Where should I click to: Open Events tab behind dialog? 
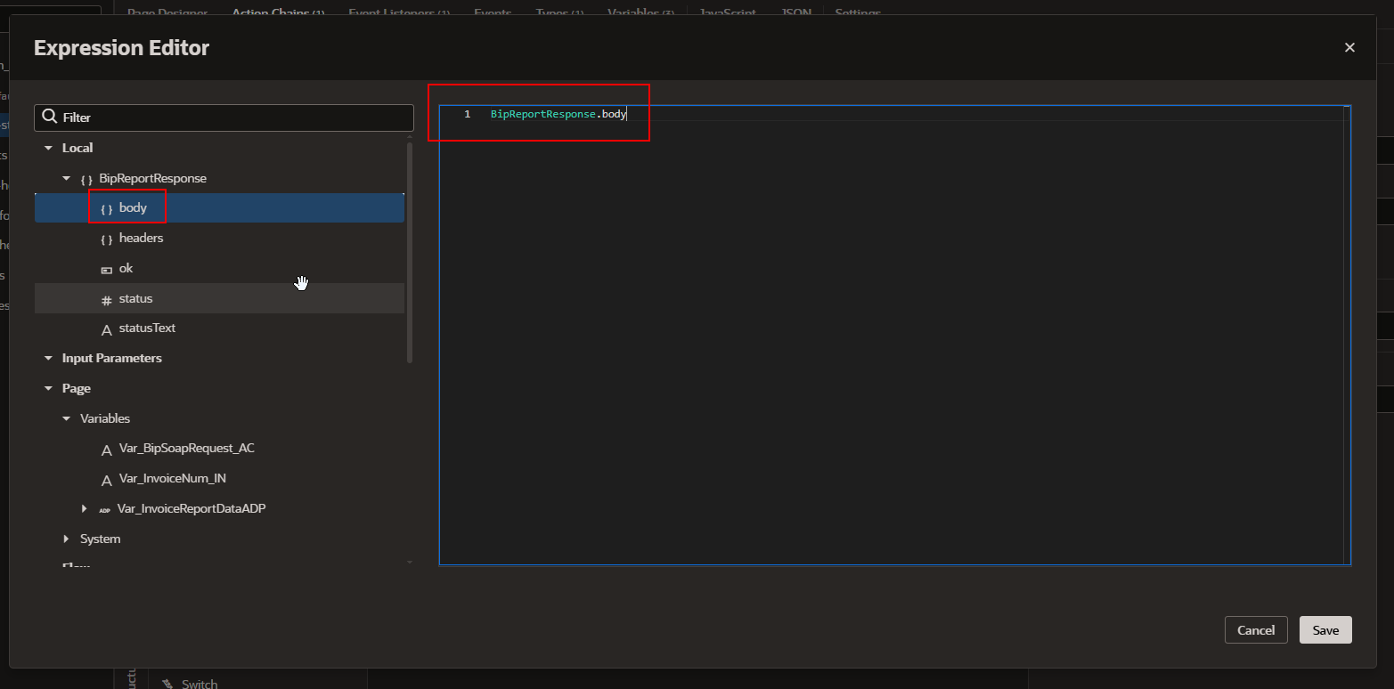(493, 13)
